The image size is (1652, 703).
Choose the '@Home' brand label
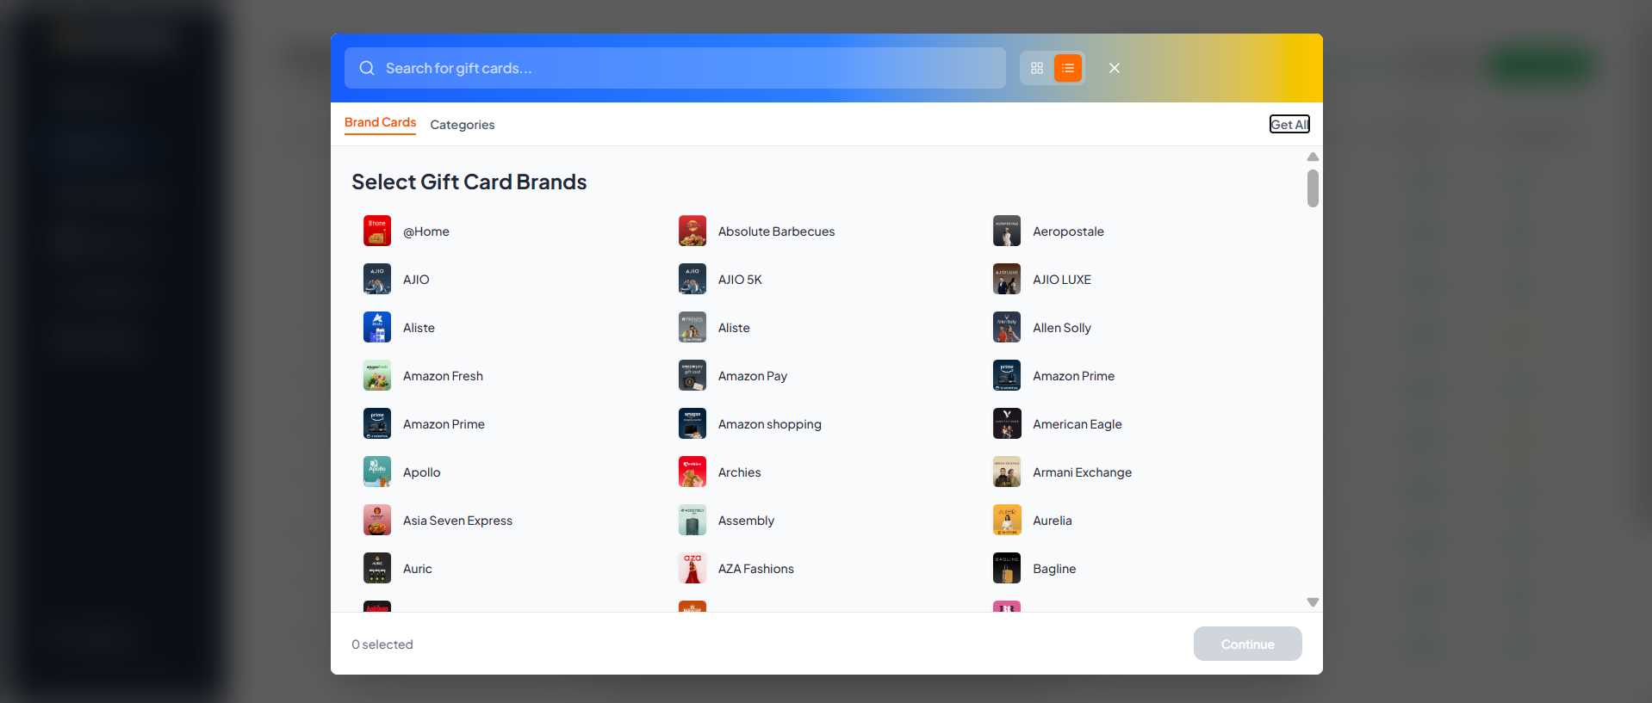point(426,231)
